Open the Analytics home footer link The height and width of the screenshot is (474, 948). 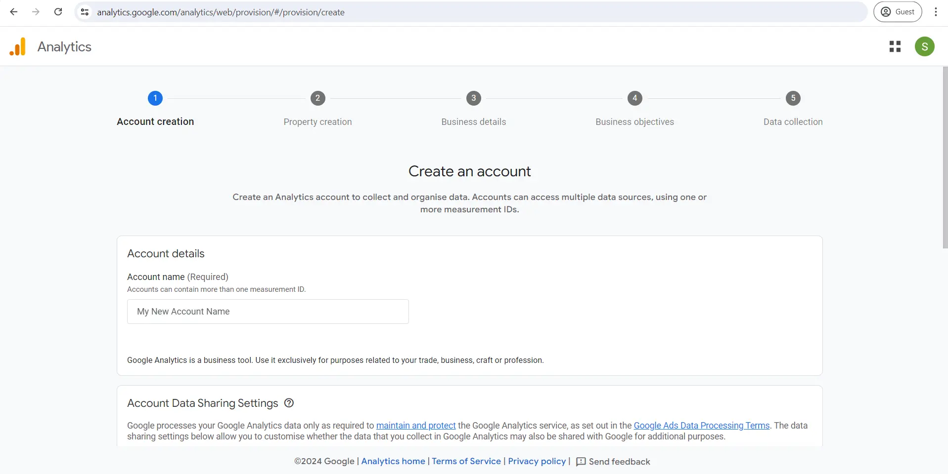click(x=393, y=461)
